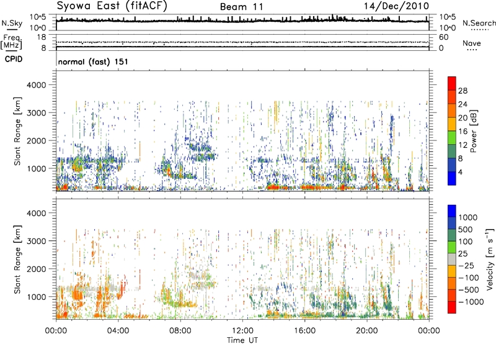Viewport: 496px width, 344px height.
Task: Click the 'normal (fast) 151' text
Action: tap(93, 61)
